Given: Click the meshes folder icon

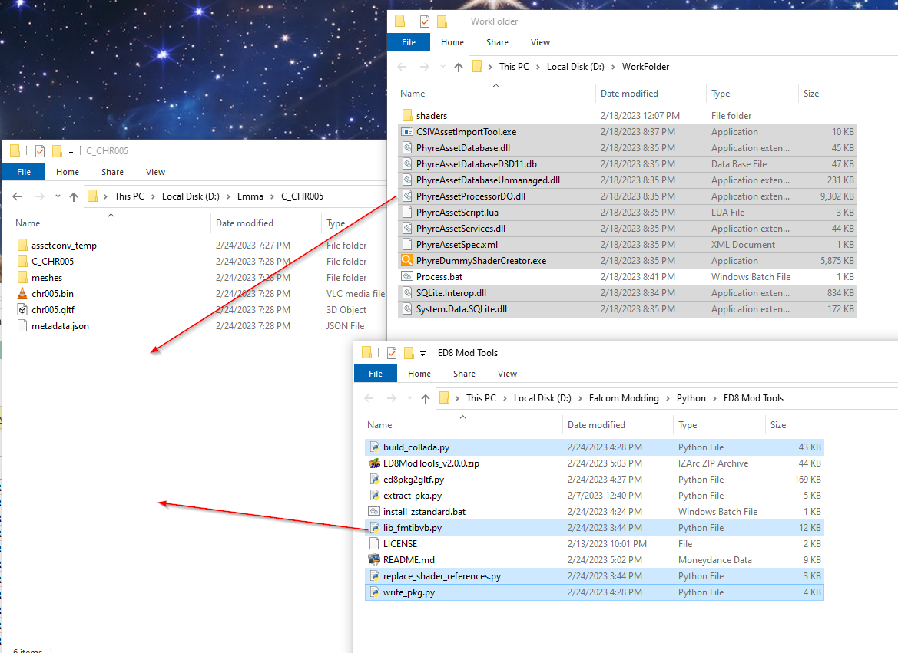Looking at the screenshot, I should point(22,278).
